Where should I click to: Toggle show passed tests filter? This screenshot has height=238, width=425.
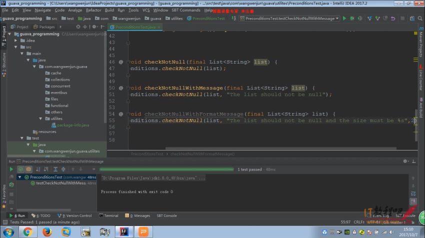point(20,169)
